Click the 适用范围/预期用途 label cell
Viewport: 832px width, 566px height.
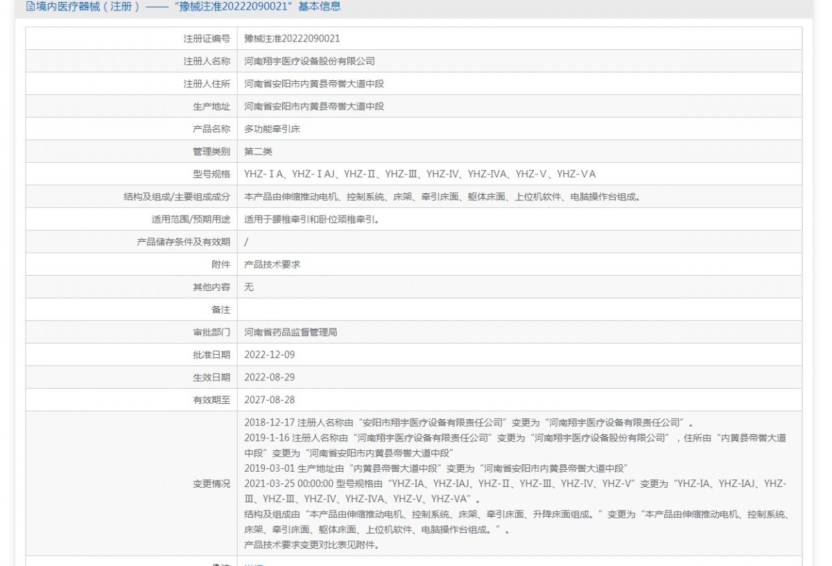[x=132, y=219]
